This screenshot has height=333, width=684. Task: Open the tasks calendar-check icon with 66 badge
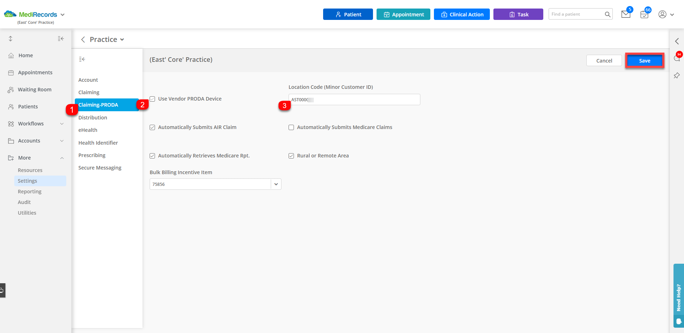pos(644,15)
